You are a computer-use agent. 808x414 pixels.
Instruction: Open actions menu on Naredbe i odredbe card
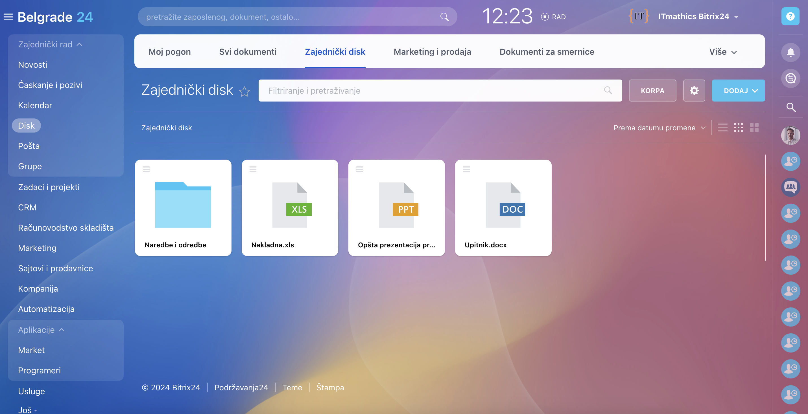click(146, 169)
